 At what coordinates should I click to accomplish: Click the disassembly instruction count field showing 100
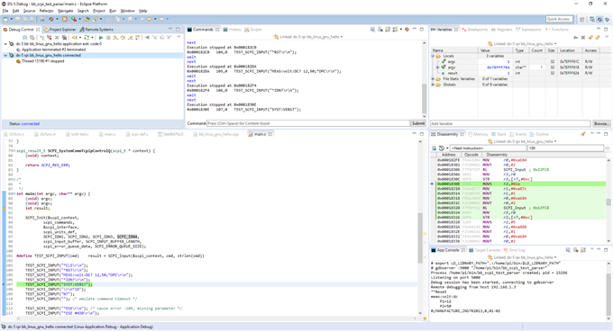(x=565, y=148)
